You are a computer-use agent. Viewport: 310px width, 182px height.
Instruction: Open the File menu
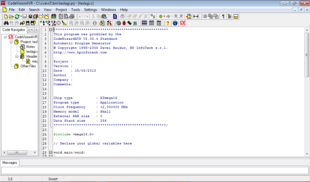(12, 10)
